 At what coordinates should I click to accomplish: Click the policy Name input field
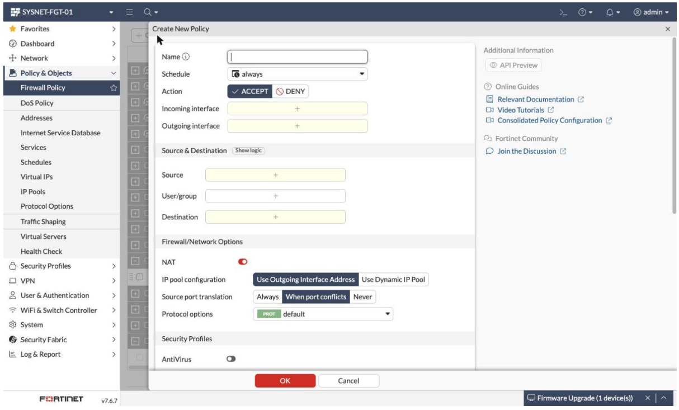tap(298, 56)
